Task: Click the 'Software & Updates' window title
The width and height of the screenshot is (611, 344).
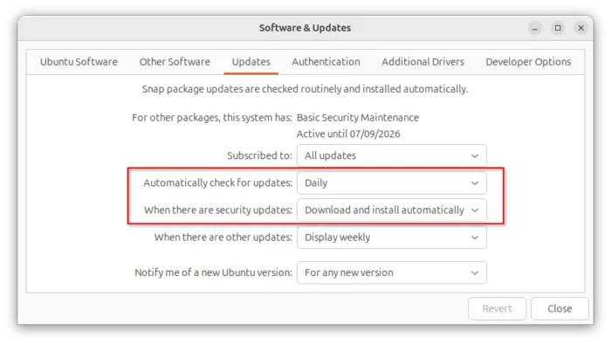Action: point(305,28)
